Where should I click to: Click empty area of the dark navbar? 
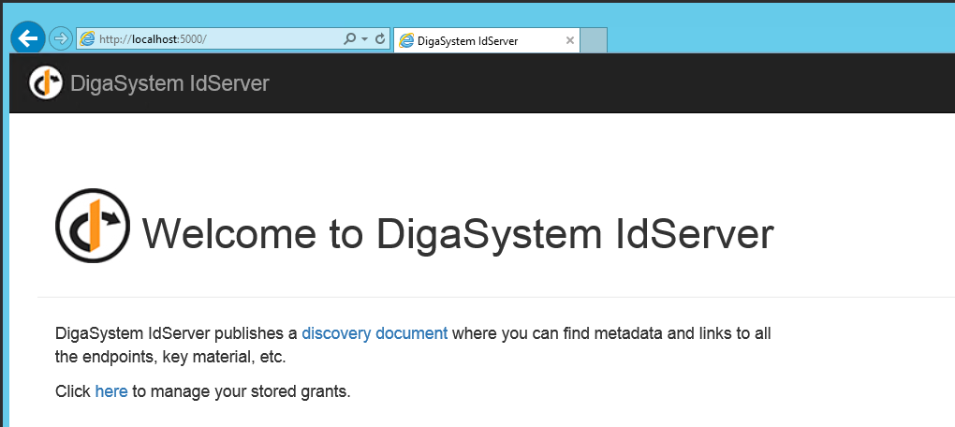(609, 83)
